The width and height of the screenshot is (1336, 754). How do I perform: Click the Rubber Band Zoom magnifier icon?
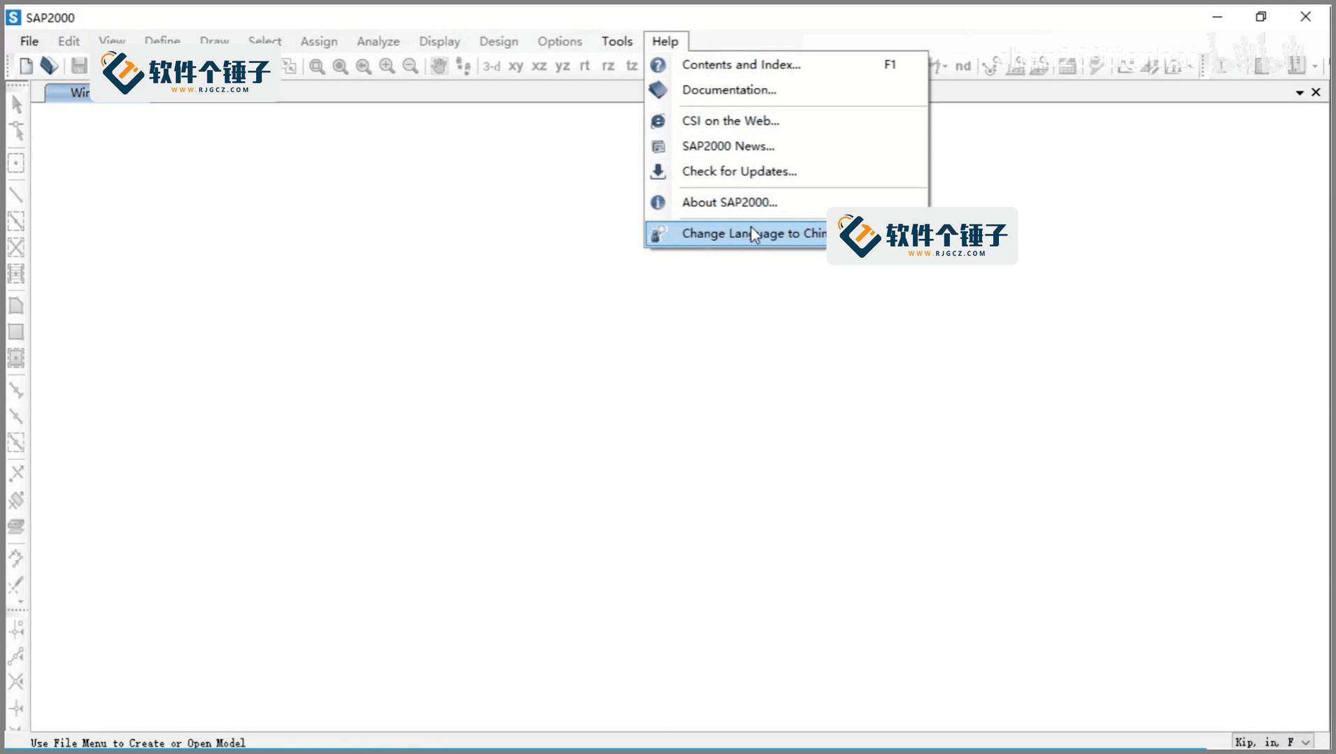(317, 66)
